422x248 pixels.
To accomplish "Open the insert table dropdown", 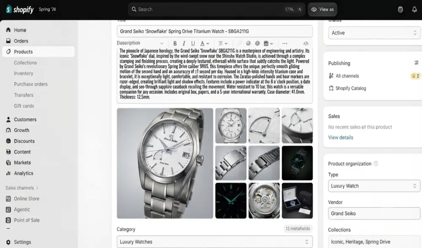I will (x=268, y=43).
